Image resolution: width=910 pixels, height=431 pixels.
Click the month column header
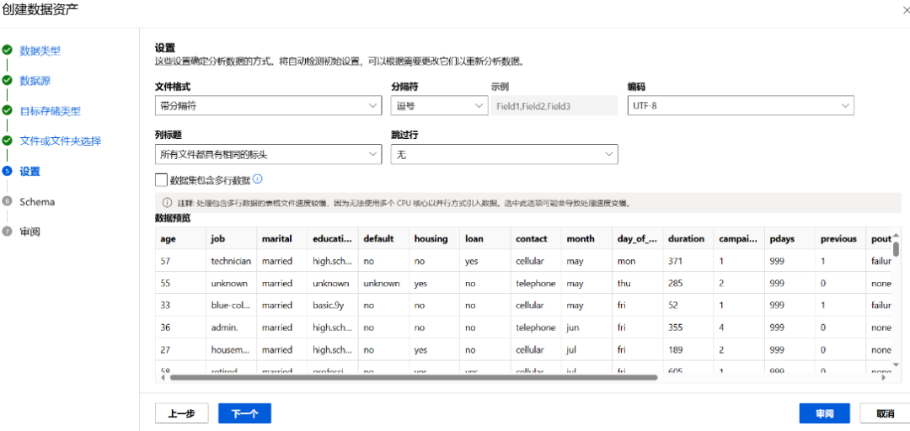[x=586, y=238]
